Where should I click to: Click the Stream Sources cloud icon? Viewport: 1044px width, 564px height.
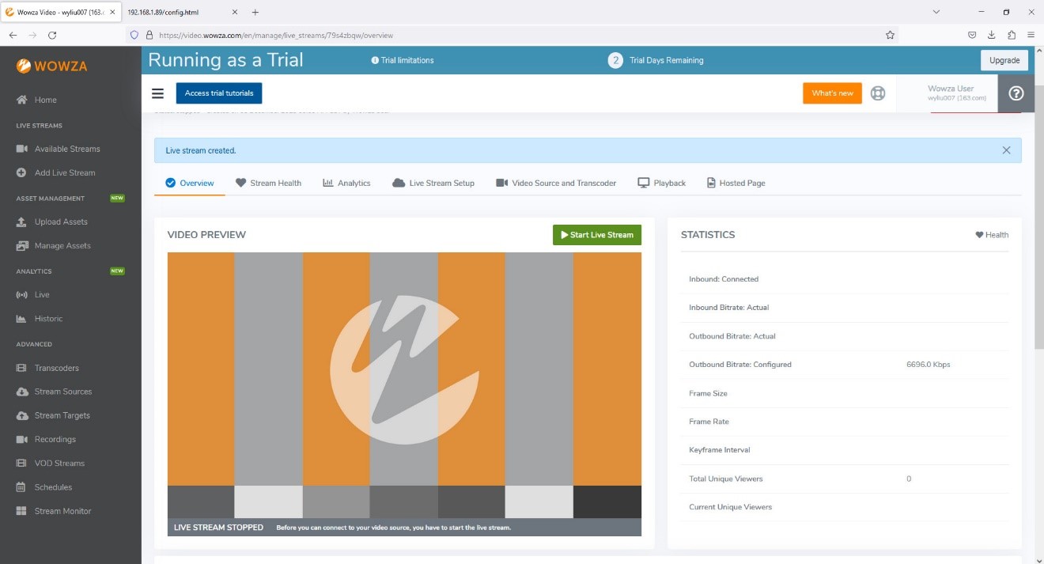click(22, 392)
